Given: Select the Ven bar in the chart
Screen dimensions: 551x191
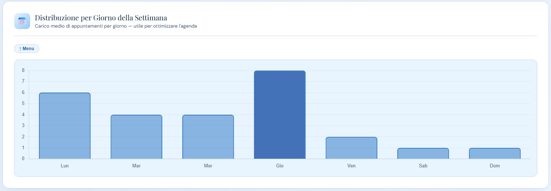Looking at the screenshot, I should click(351, 148).
